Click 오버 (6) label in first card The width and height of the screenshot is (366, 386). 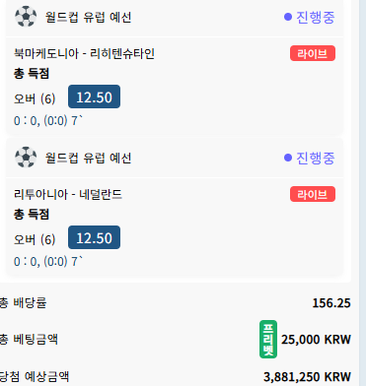[x=35, y=98]
